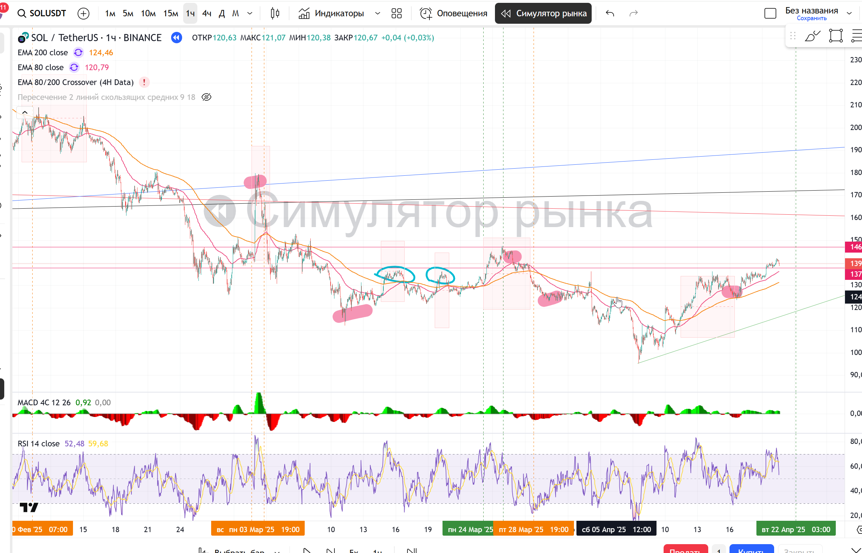Select the 5м timeframe
This screenshot has width=862, height=553.
pyautogui.click(x=128, y=13)
